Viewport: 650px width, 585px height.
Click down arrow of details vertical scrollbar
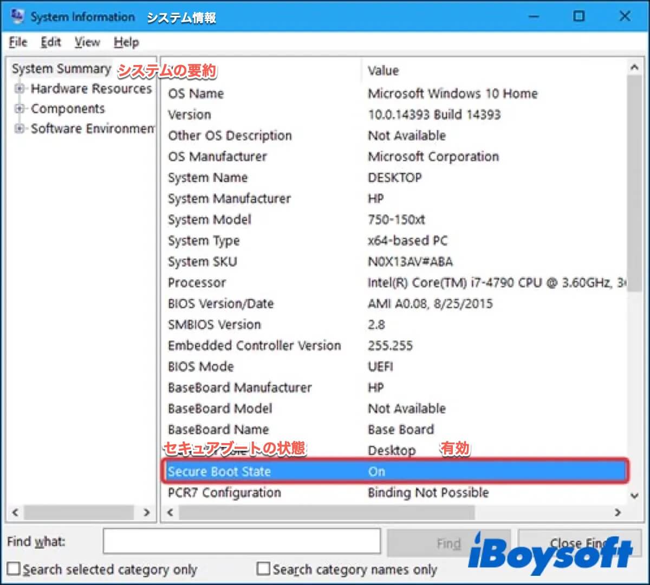(634, 495)
